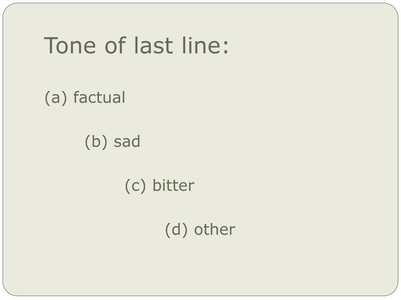Click the word "bitter"
401x300 pixels.
pyautogui.click(x=173, y=185)
